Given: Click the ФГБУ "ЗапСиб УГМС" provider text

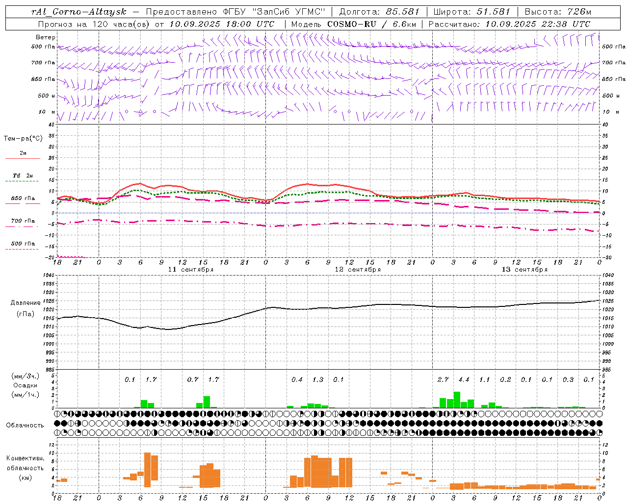Looking at the screenshot, I should click(x=275, y=12).
